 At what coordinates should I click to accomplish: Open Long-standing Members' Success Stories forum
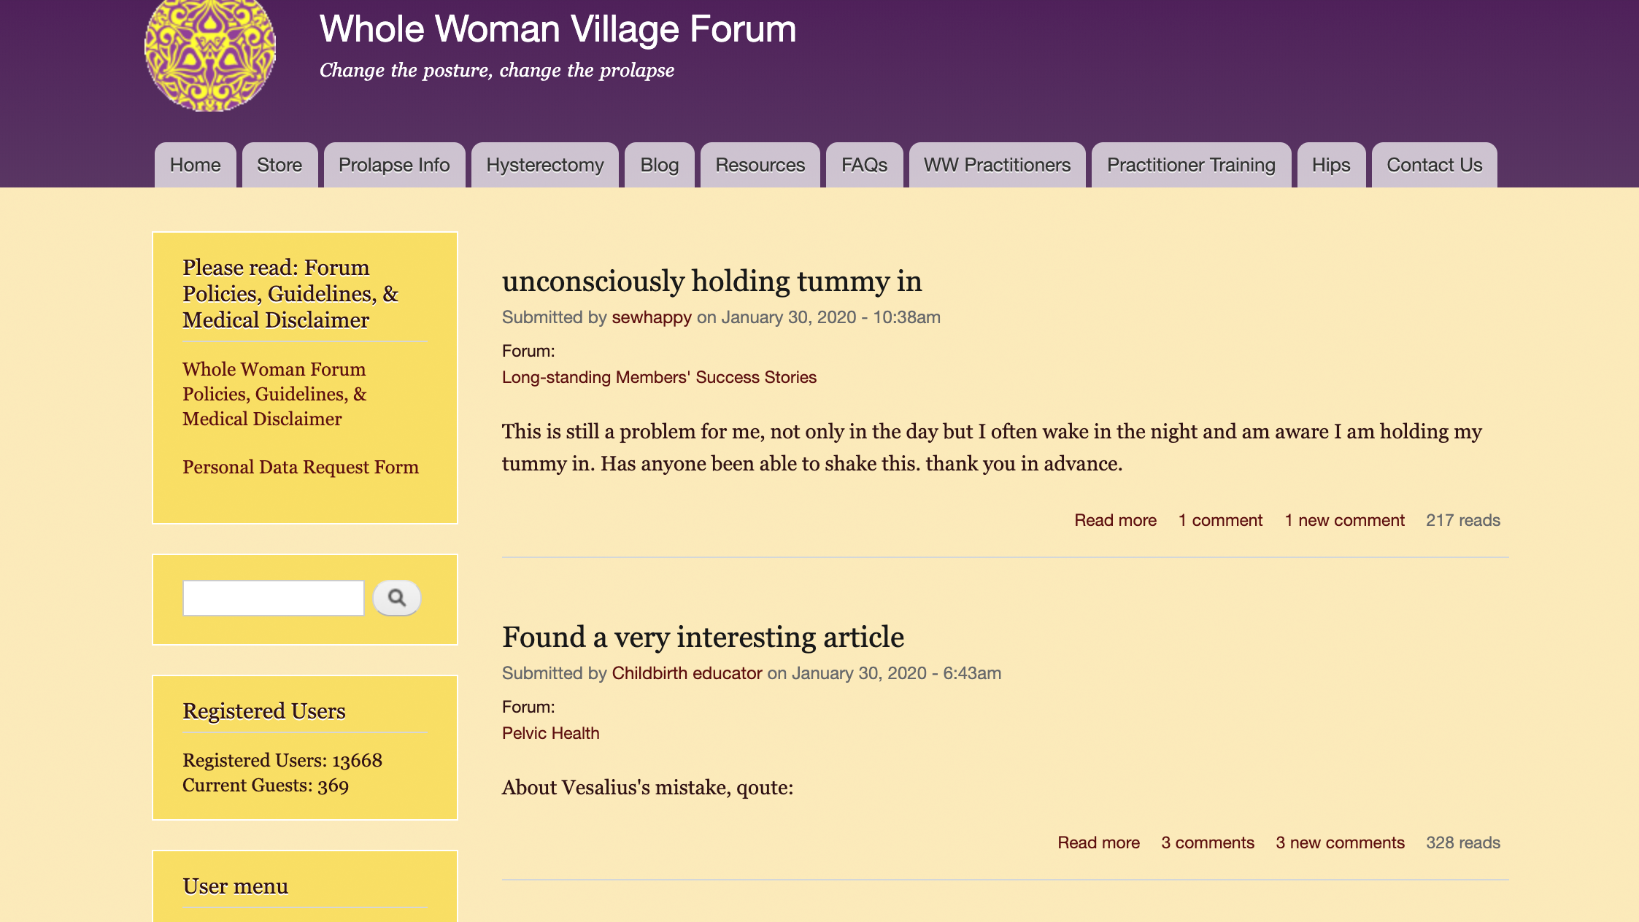[x=658, y=377]
